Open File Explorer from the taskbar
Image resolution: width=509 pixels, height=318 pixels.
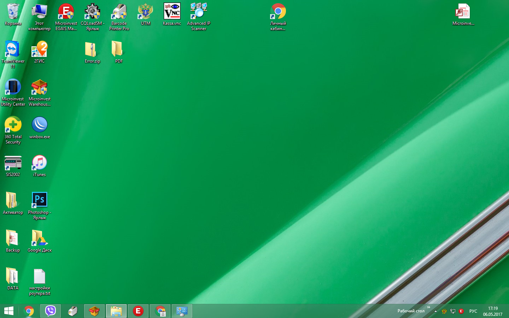point(116,311)
